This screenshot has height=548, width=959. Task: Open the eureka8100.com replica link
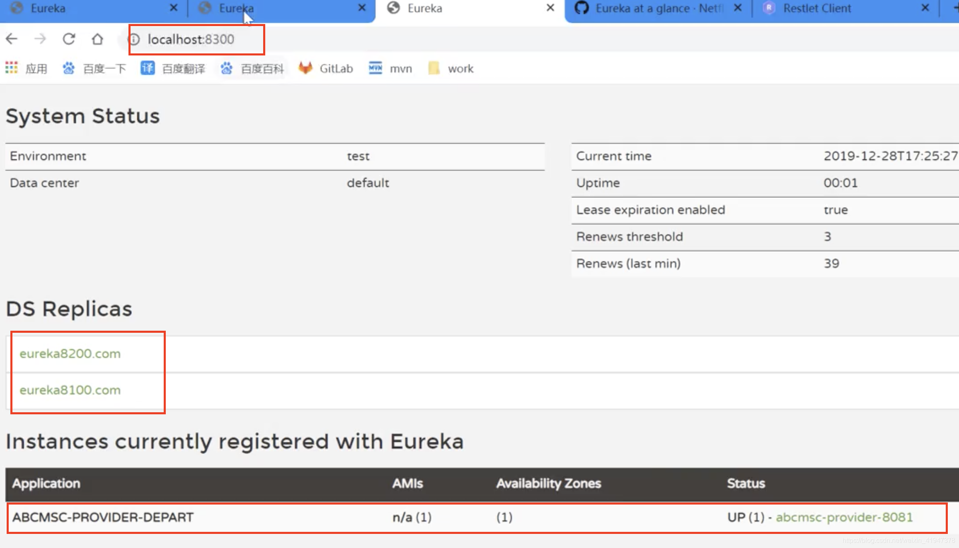[x=70, y=390]
